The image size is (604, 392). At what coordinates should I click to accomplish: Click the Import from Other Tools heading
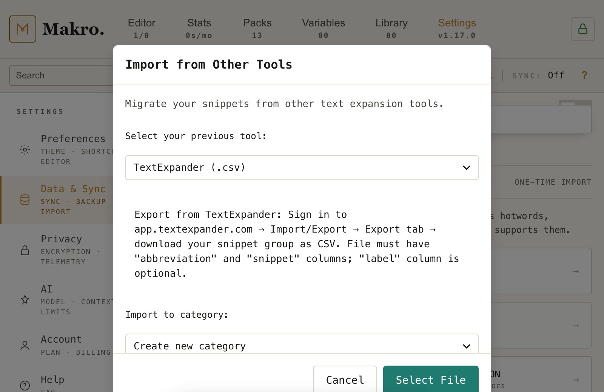pos(209,64)
